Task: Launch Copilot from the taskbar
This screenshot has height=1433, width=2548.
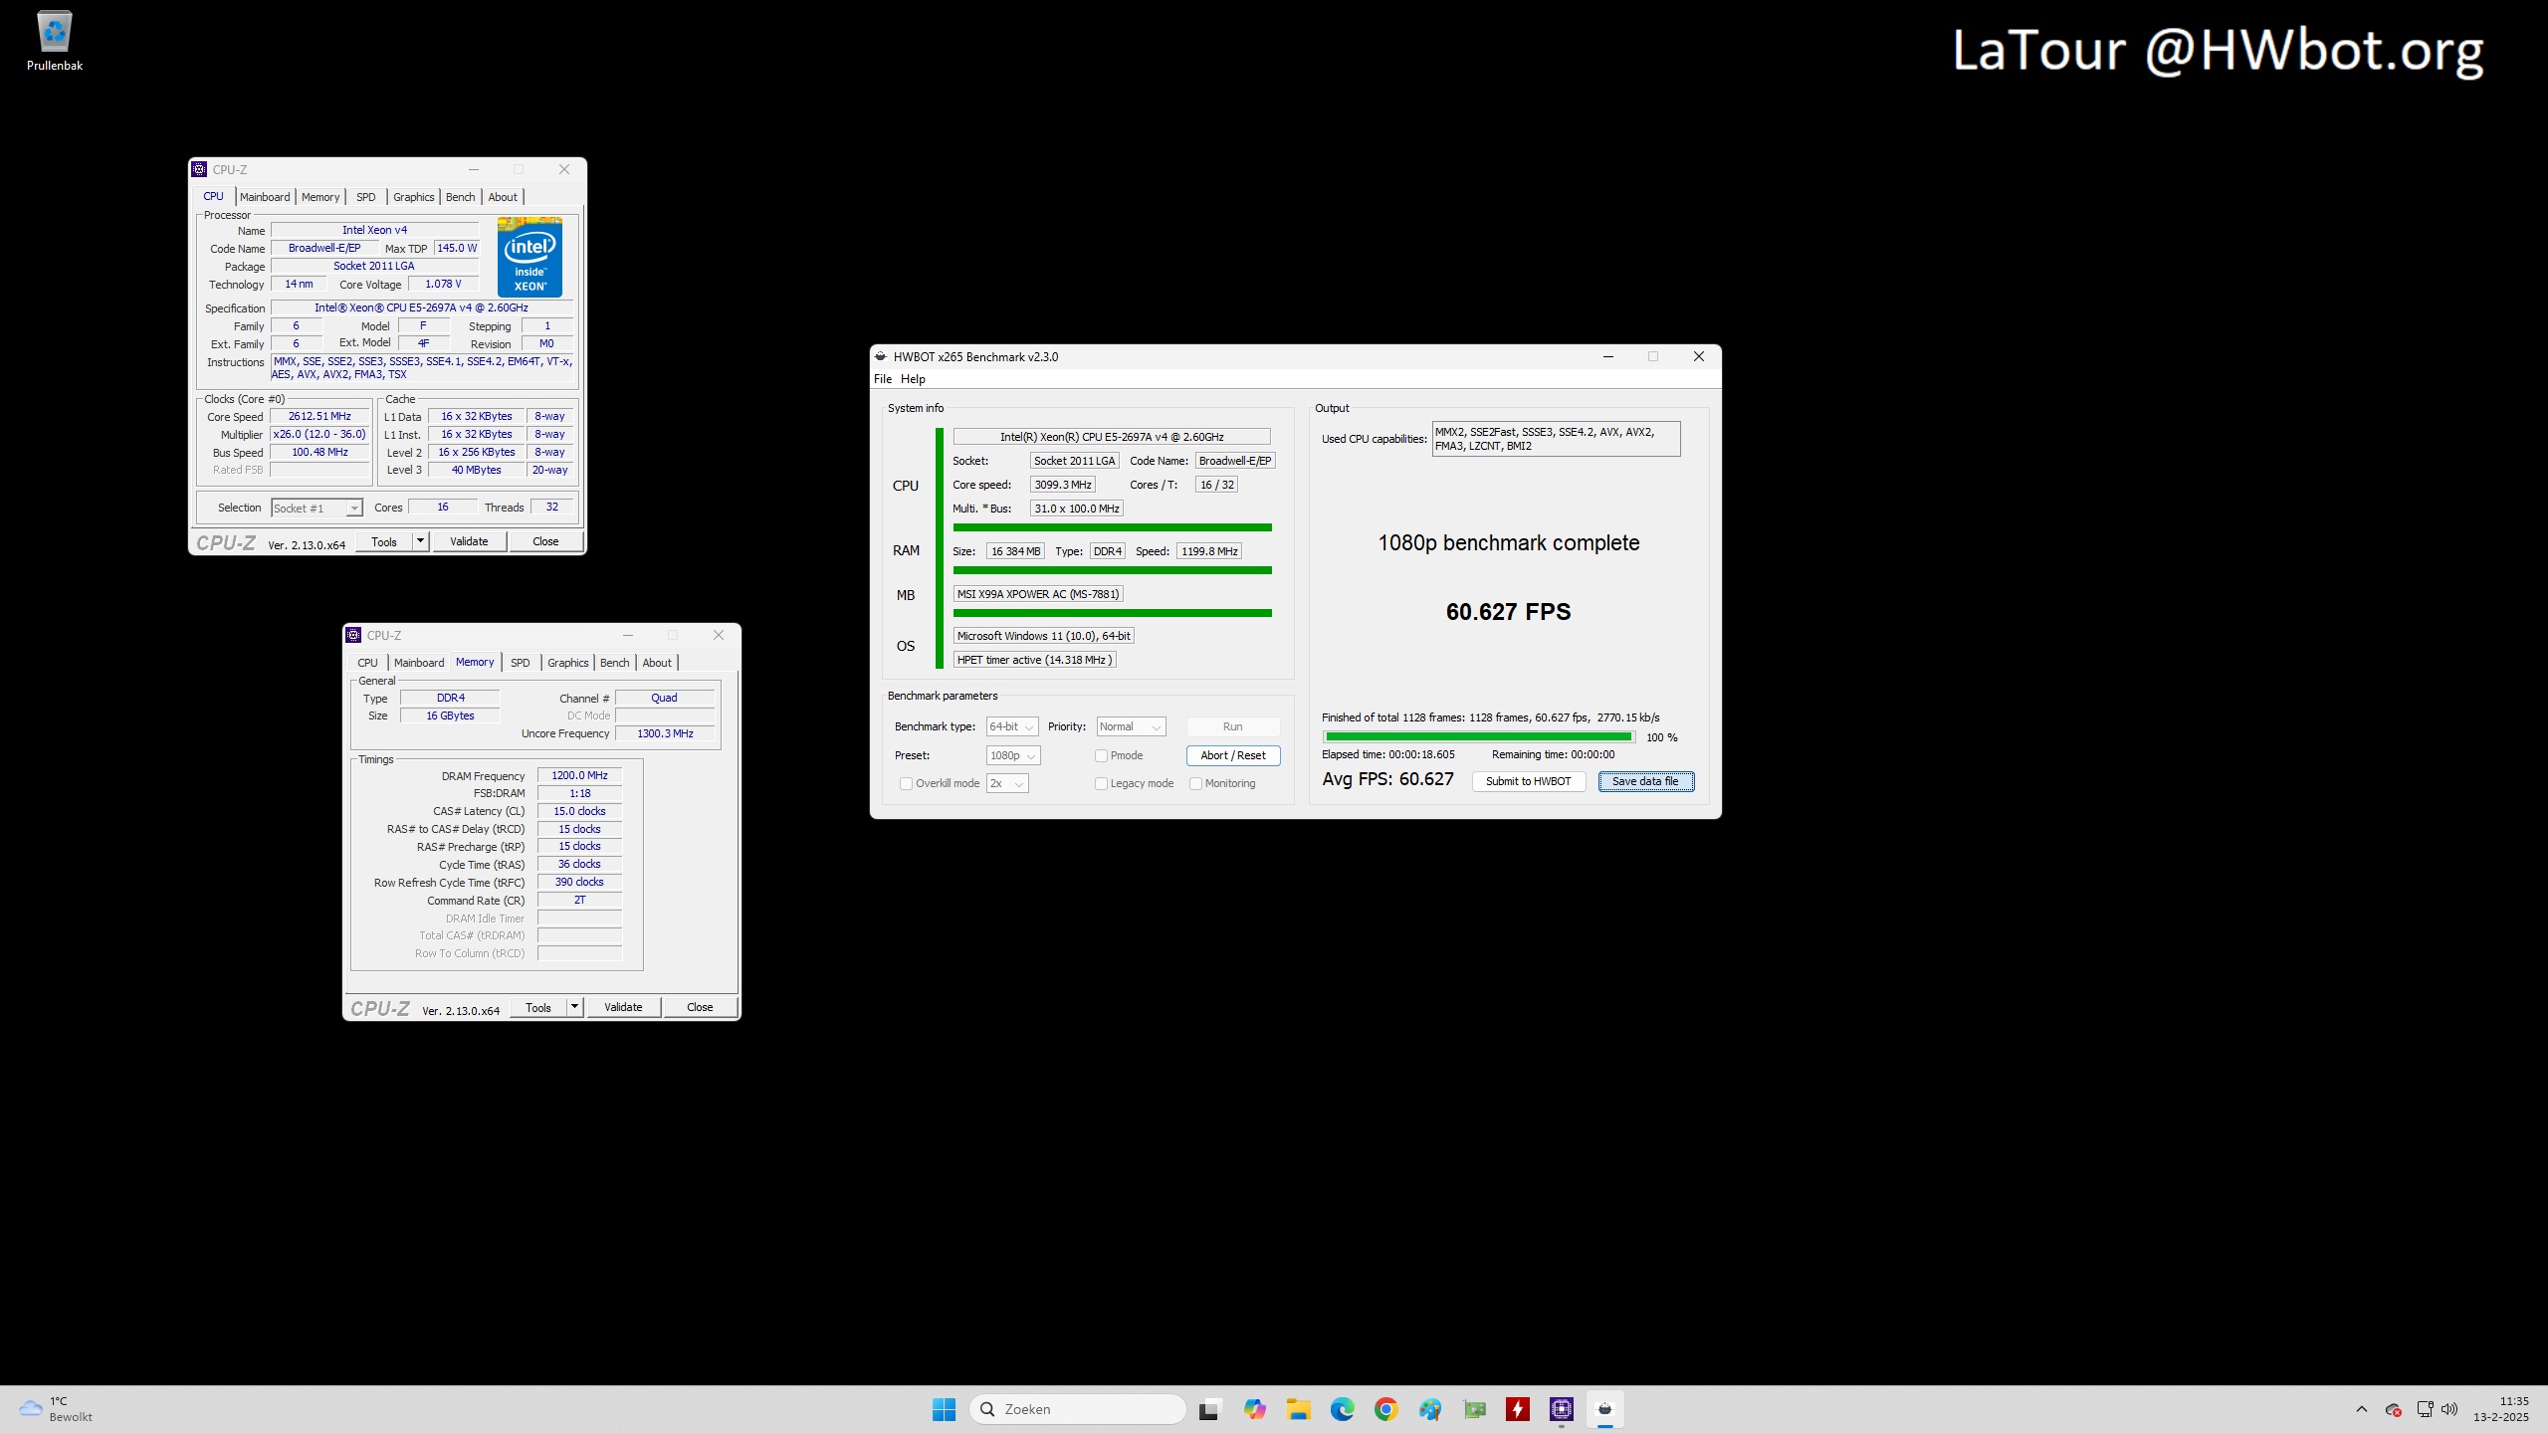Action: point(1254,1409)
